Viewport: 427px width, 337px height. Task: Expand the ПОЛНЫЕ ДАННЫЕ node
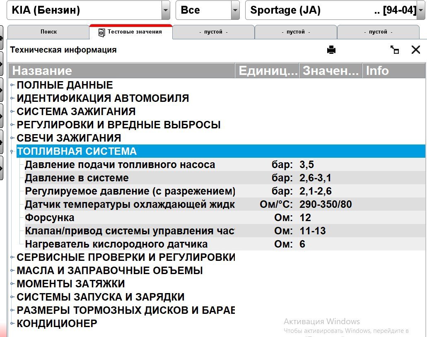click(12, 85)
